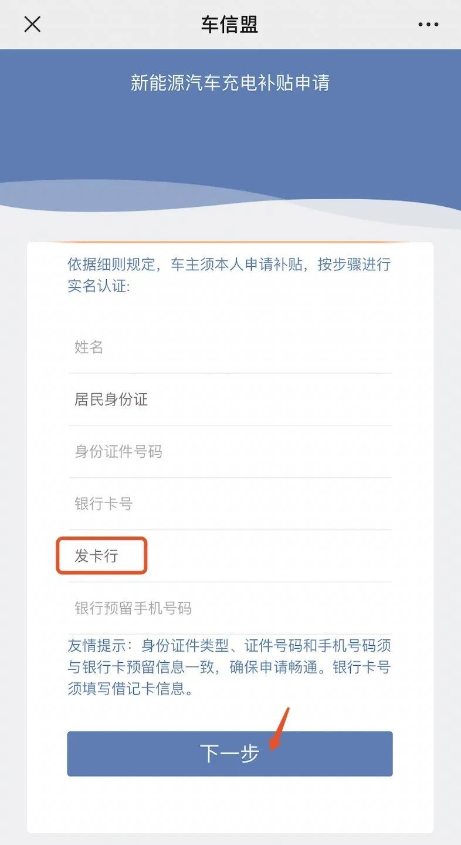Click the 实名认证 instruction paragraph
This screenshot has height=845, width=461.
tap(229, 275)
